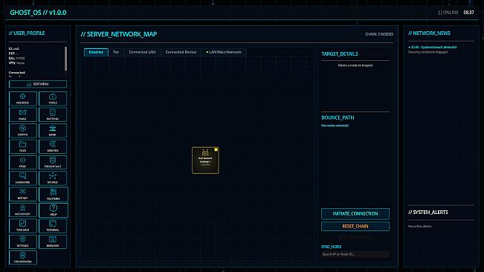Open the Credentials tile
This screenshot has width=484, height=272.
click(53, 162)
